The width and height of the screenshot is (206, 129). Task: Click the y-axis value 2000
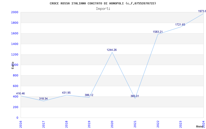(x=15, y=12)
